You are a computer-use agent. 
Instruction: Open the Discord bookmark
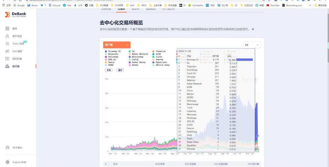coord(55,5)
